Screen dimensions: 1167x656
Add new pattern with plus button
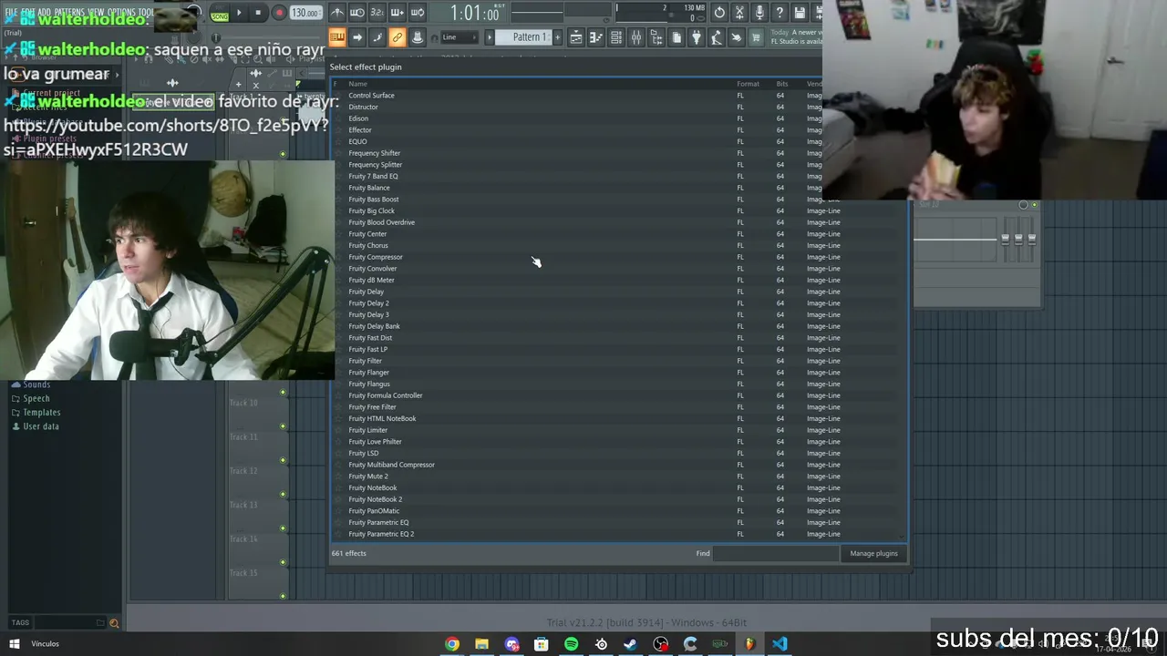559,37
